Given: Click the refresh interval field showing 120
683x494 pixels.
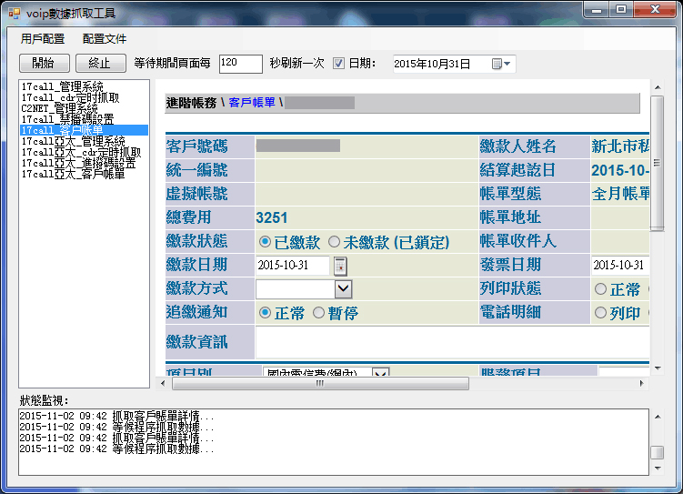Looking at the screenshot, I should tap(240, 63).
